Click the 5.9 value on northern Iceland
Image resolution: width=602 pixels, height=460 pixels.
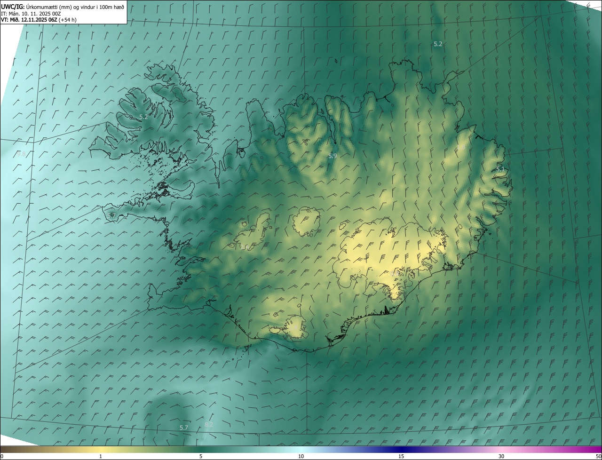pyautogui.click(x=333, y=155)
